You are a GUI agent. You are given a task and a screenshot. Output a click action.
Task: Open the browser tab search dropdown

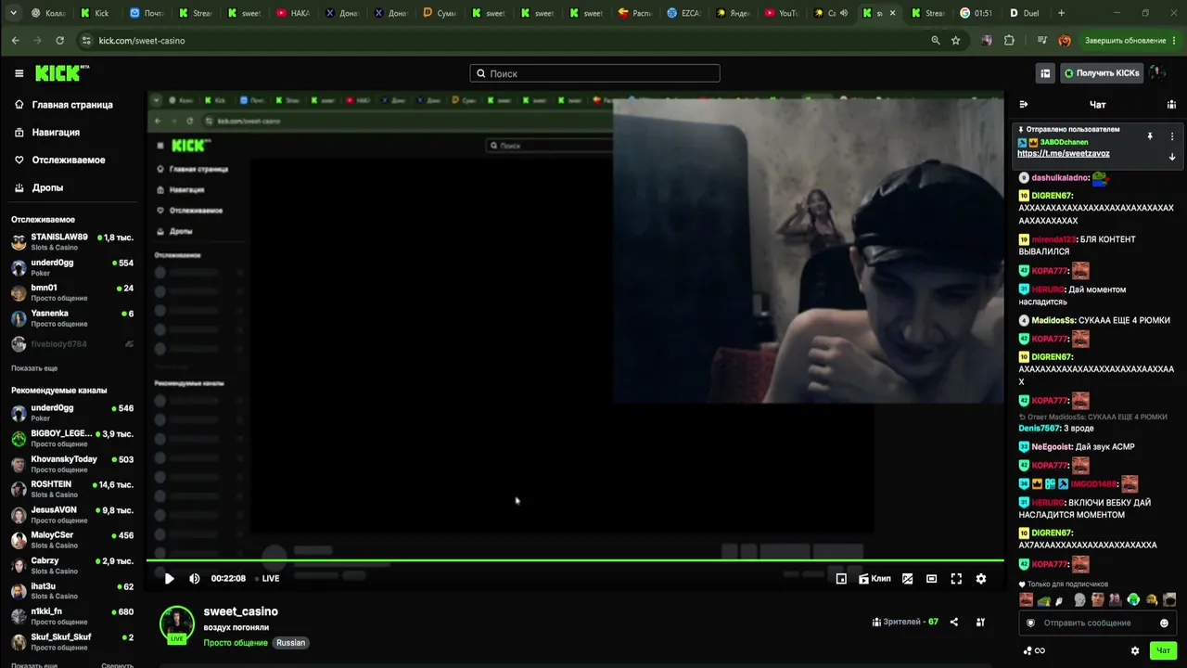(x=12, y=13)
